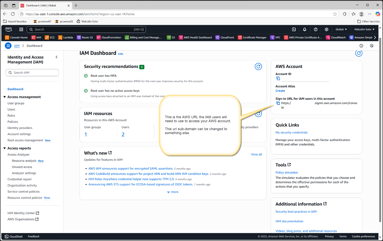Collapse the Access reports section
The height and width of the screenshot is (241, 383).
tap(5, 148)
